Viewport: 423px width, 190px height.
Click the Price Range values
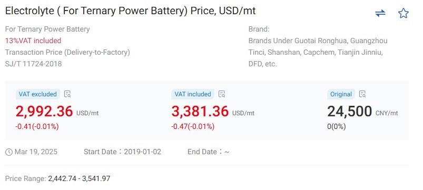pos(79,178)
